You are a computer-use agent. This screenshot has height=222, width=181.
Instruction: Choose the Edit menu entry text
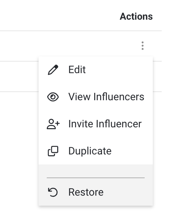(77, 70)
